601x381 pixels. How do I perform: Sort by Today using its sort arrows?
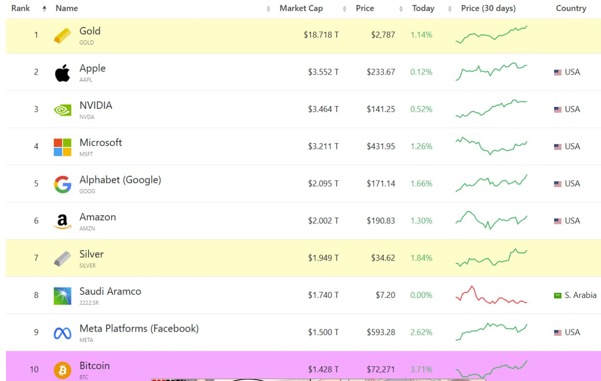click(x=450, y=8)
